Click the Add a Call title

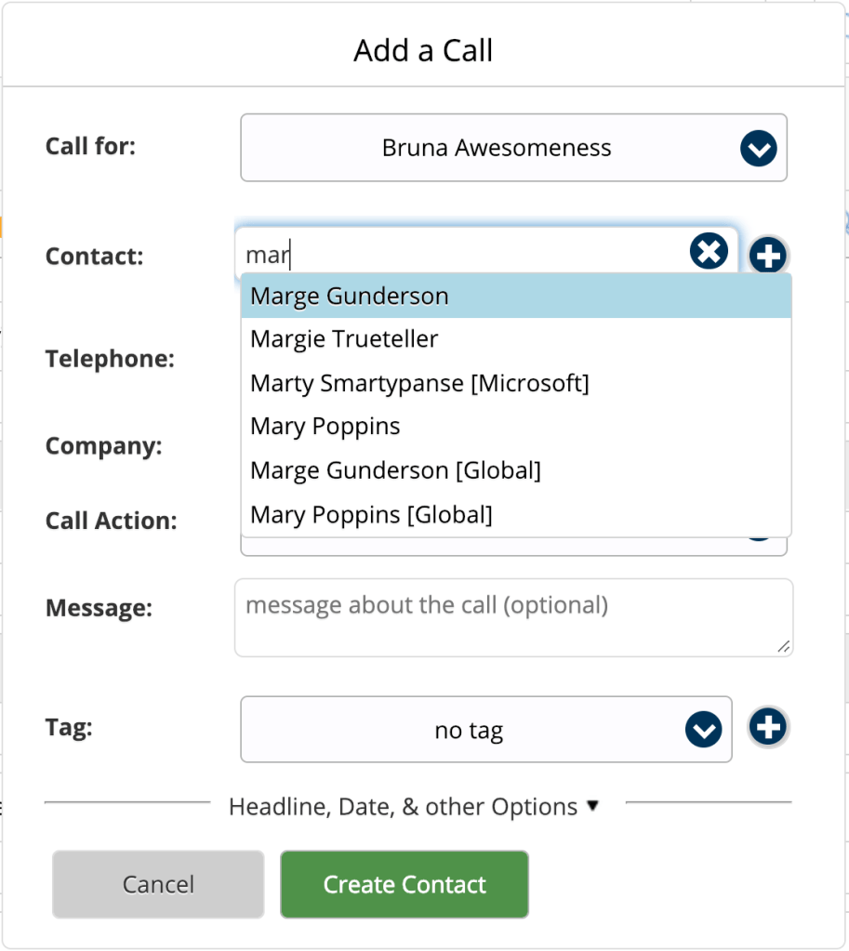click(x=423, y=50)
